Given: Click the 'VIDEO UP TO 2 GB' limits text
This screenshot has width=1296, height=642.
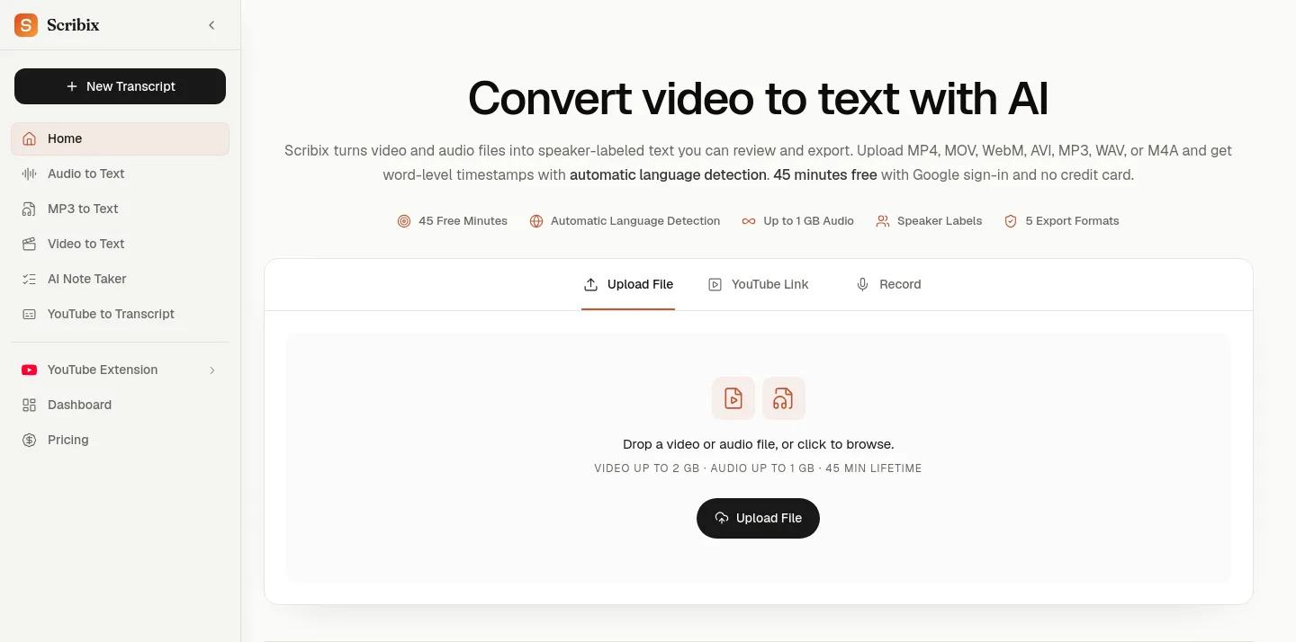Looking at the screenshot, I should tap(759, 468).
